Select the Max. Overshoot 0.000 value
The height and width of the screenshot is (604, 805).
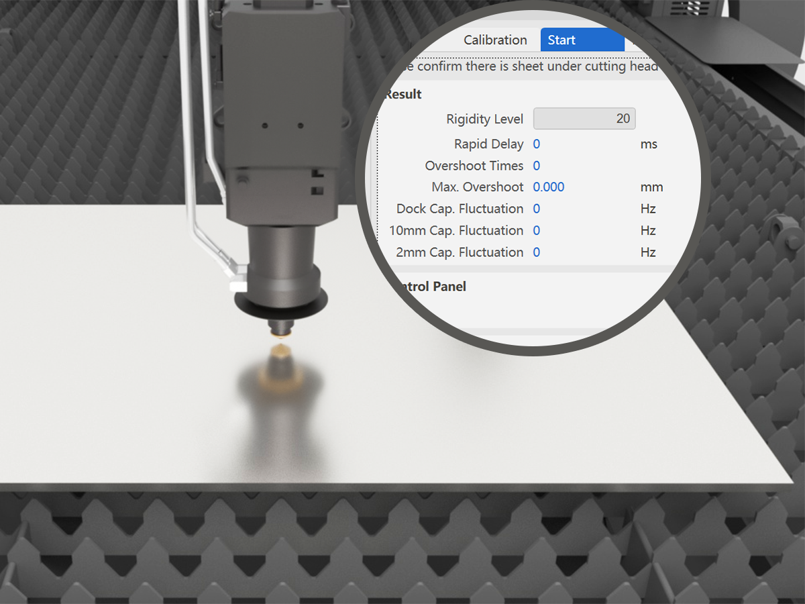click(x=548, y=187)
